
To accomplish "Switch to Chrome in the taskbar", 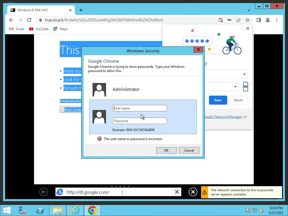I will (x=92, y=210).
